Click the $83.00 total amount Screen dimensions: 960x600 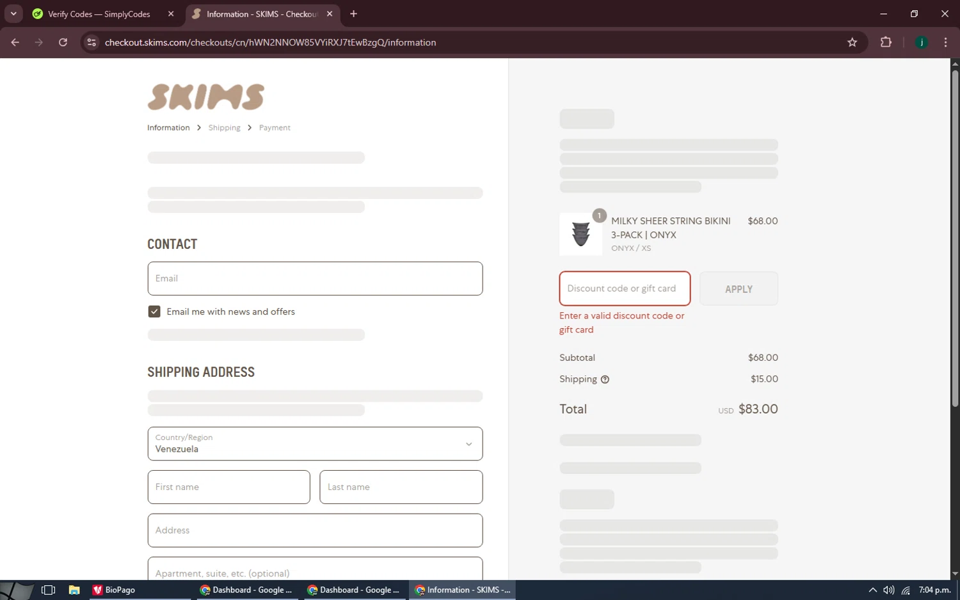pos(758,409)
